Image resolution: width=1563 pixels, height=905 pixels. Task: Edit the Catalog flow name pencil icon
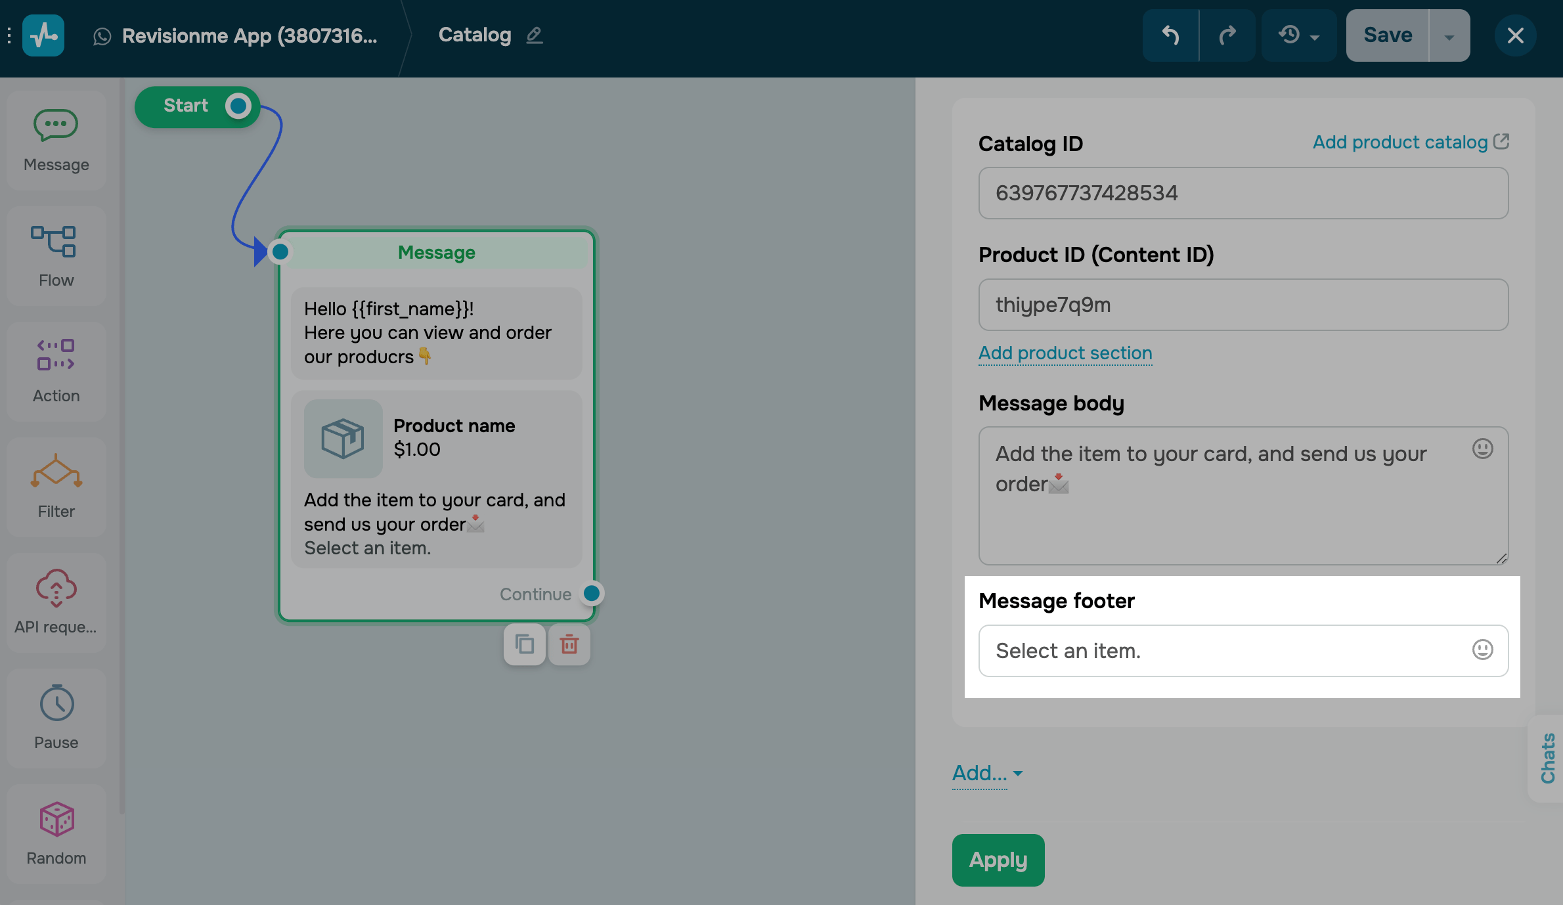(x=535, y=35)
